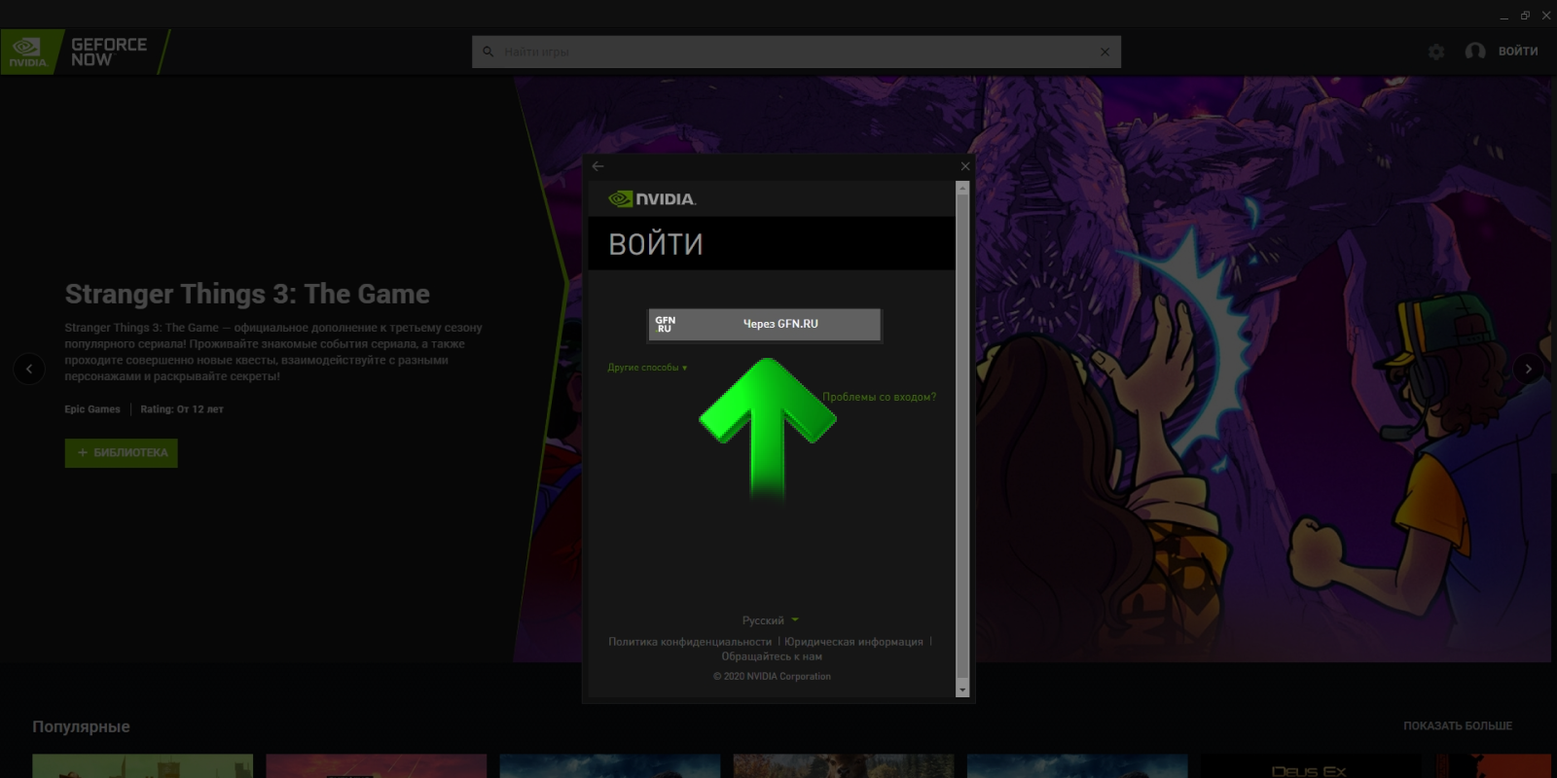Viewport: 1557px width, 778px height.
Task: Open Обращайтесь к нам link
Action: [772, 656]
